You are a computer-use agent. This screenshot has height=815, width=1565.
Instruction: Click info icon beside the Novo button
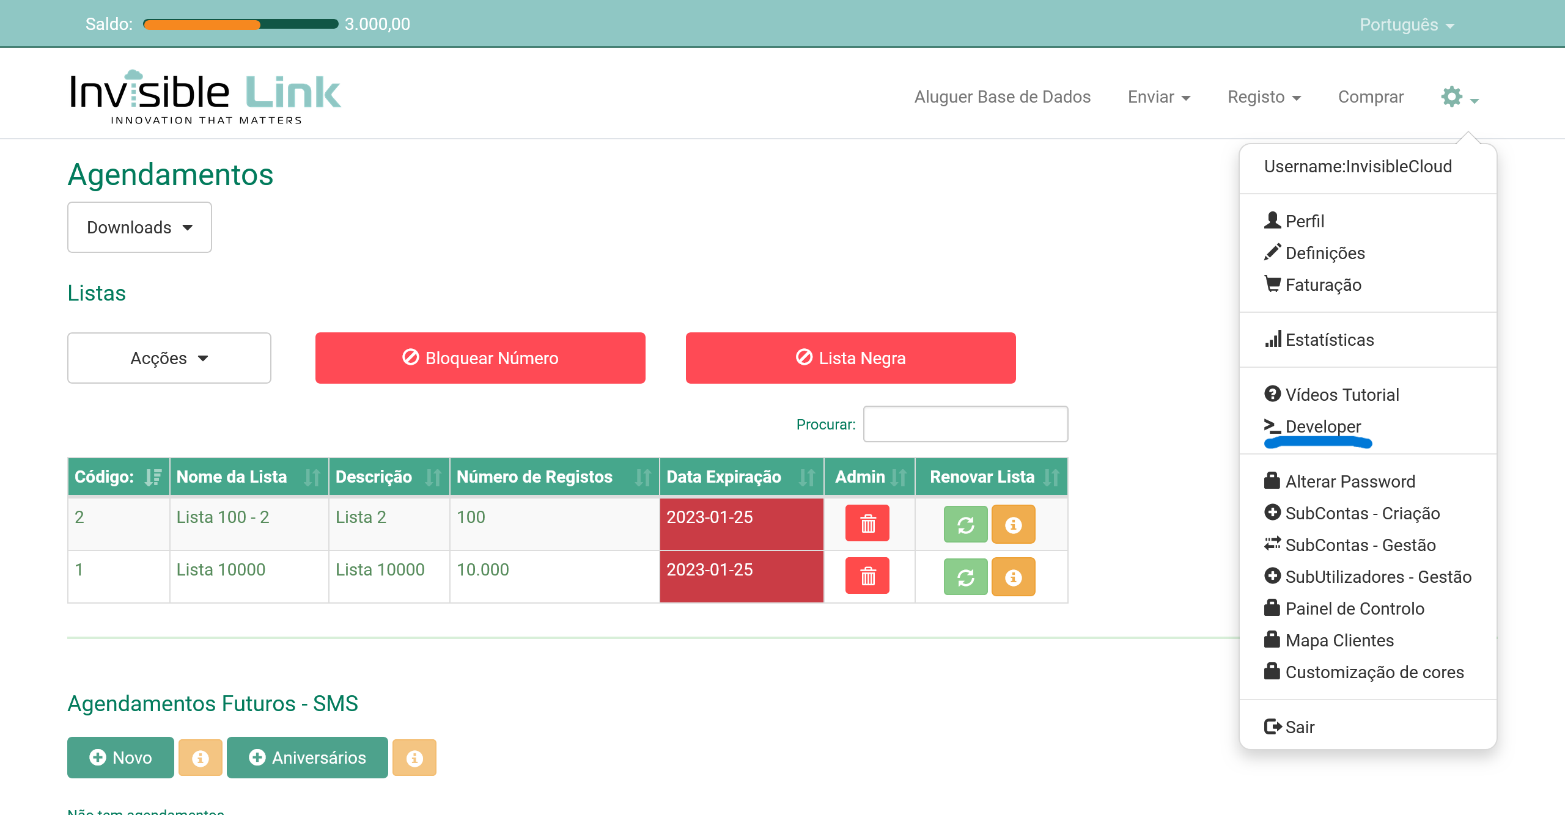click(200, 758)
